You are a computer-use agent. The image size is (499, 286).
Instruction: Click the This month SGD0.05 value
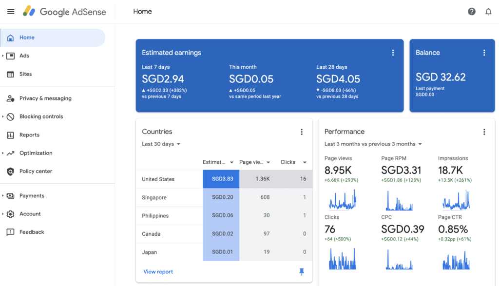click(251, 79)
